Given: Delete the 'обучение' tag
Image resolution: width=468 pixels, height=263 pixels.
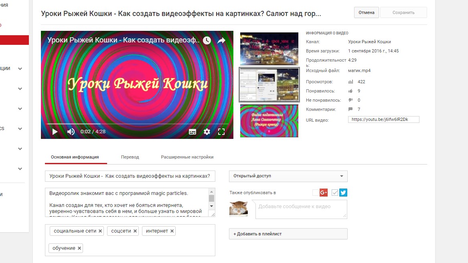Looking at the screenshot, I should (79, 248).
